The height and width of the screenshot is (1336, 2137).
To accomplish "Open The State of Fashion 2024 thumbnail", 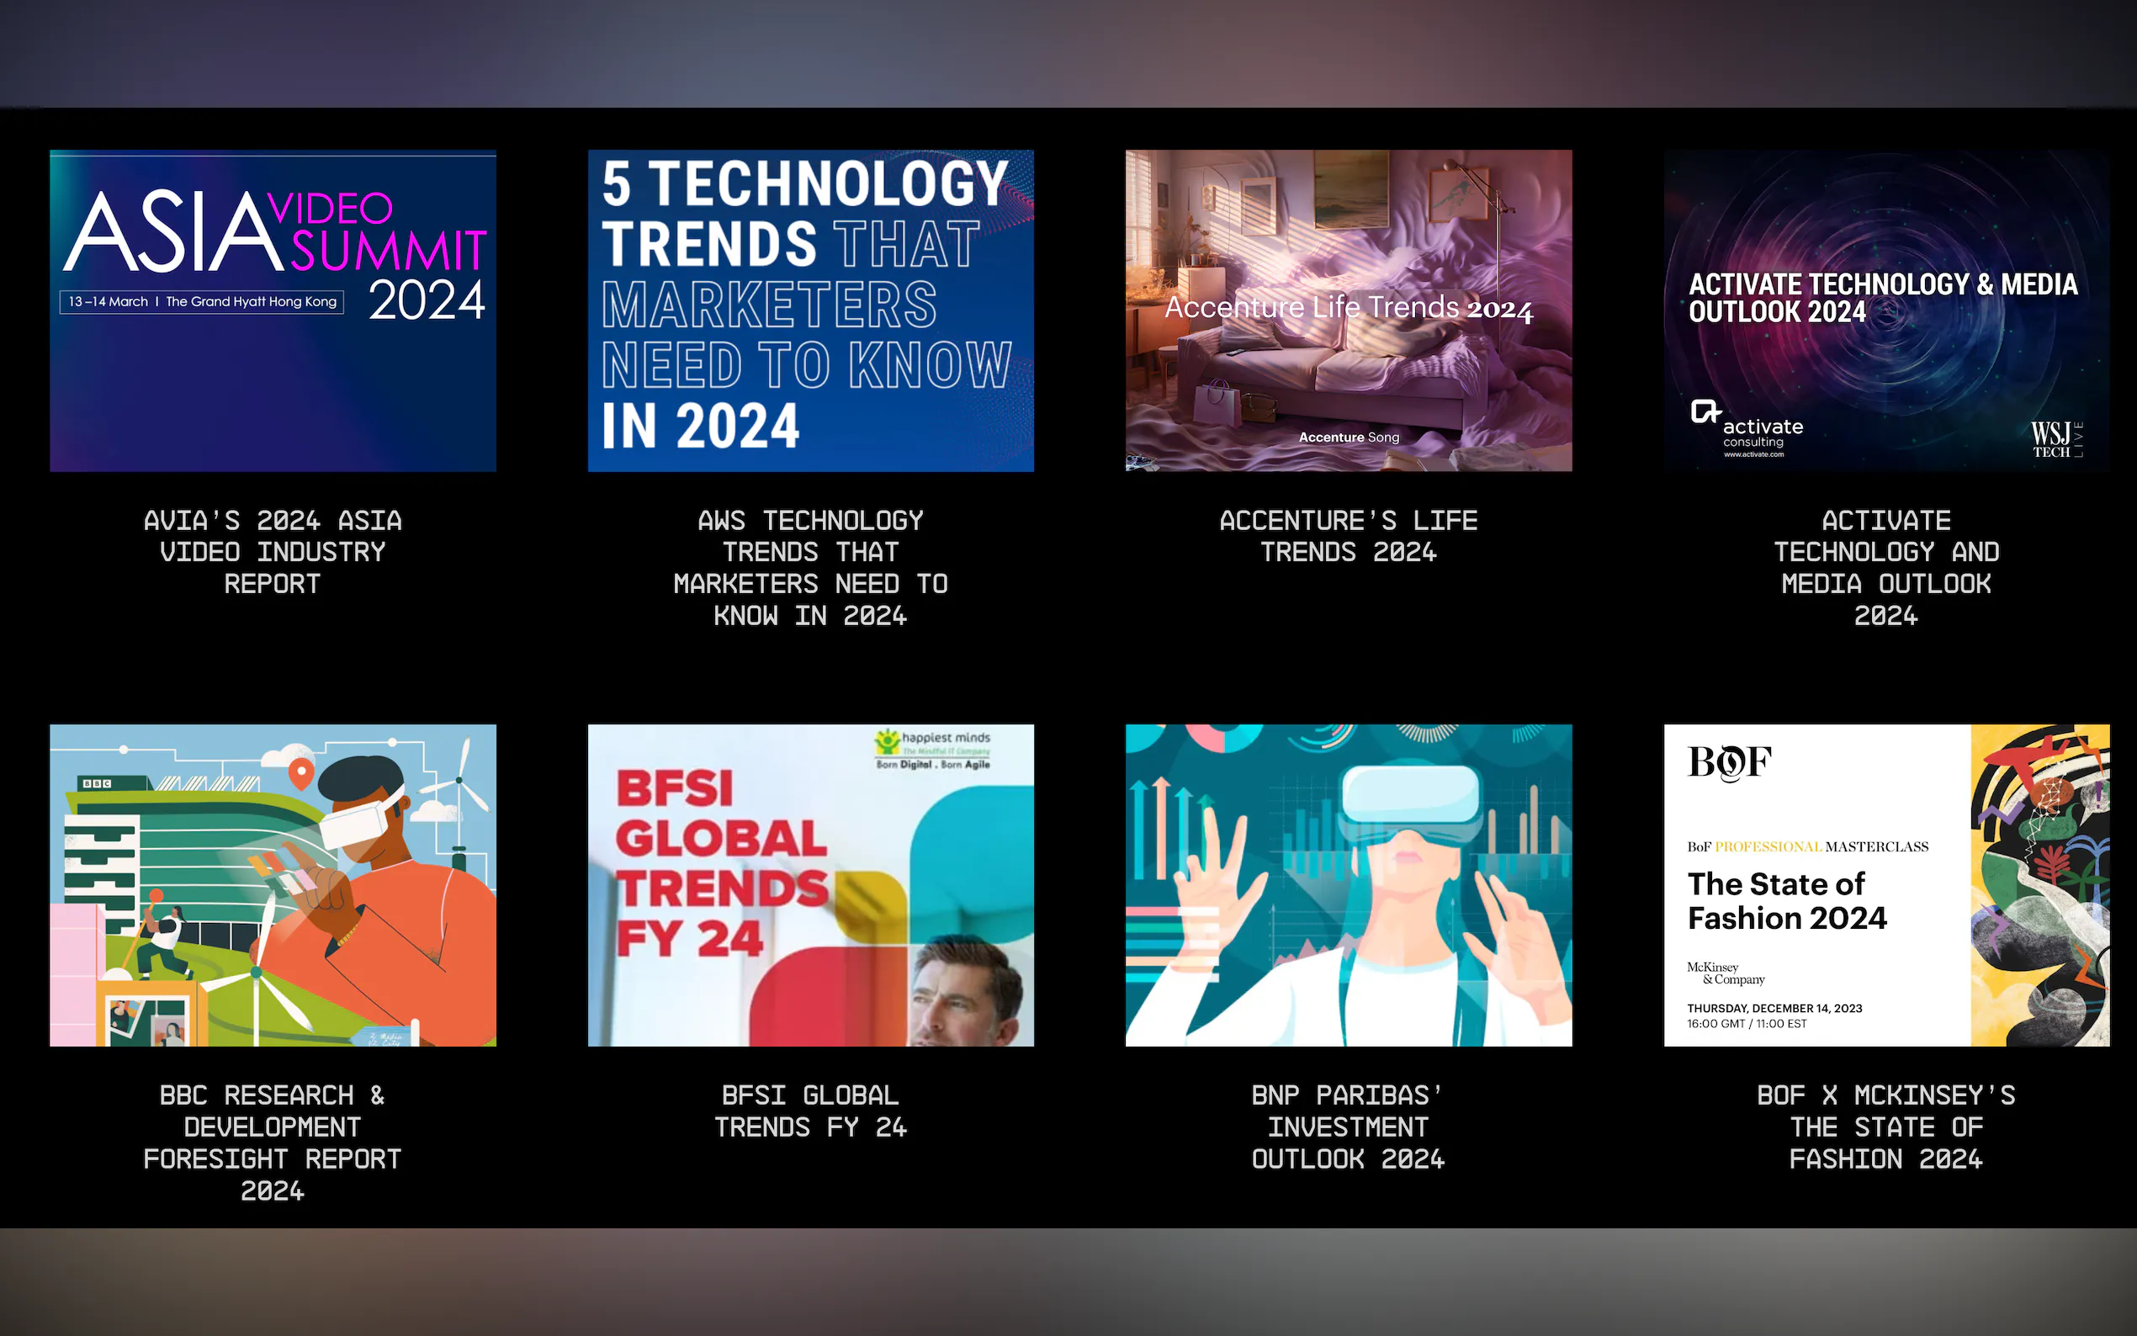I will (1886, 885).
